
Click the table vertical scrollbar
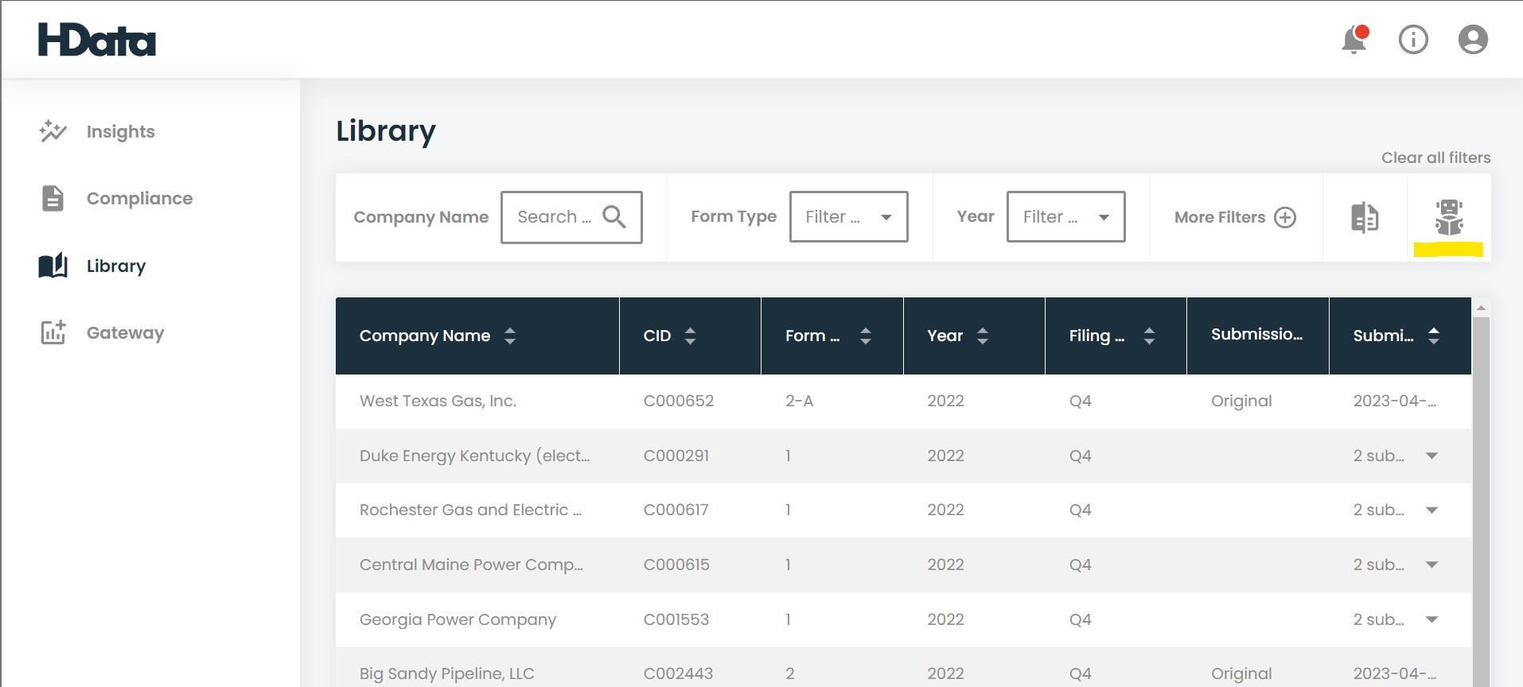point(1481,501)
